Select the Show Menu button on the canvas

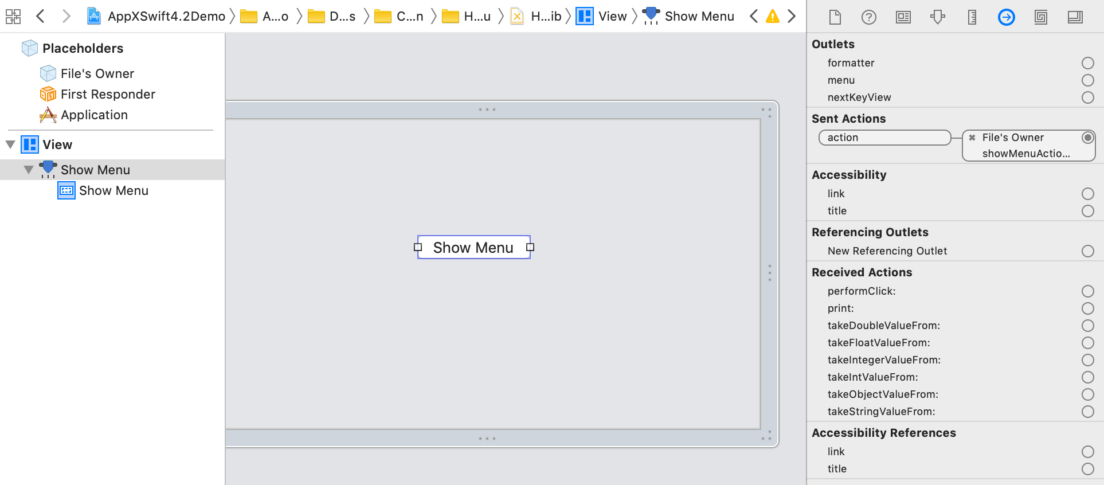pyautogui.click(x=473, y=248)
